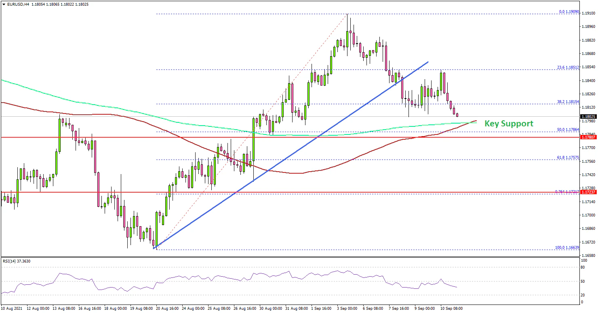
Task: Click the EURUSD,H4 chart title text
Action: (x=19, y=4)
